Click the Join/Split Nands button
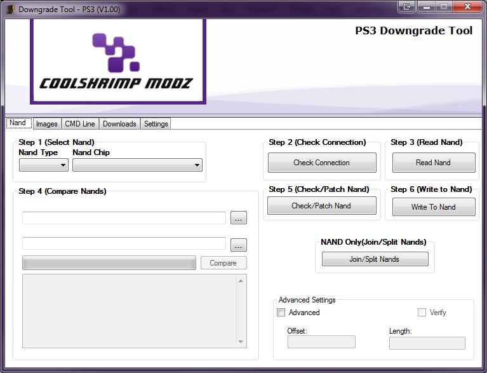Viewport: 487px width, 373px height. [x=375, y=259]
